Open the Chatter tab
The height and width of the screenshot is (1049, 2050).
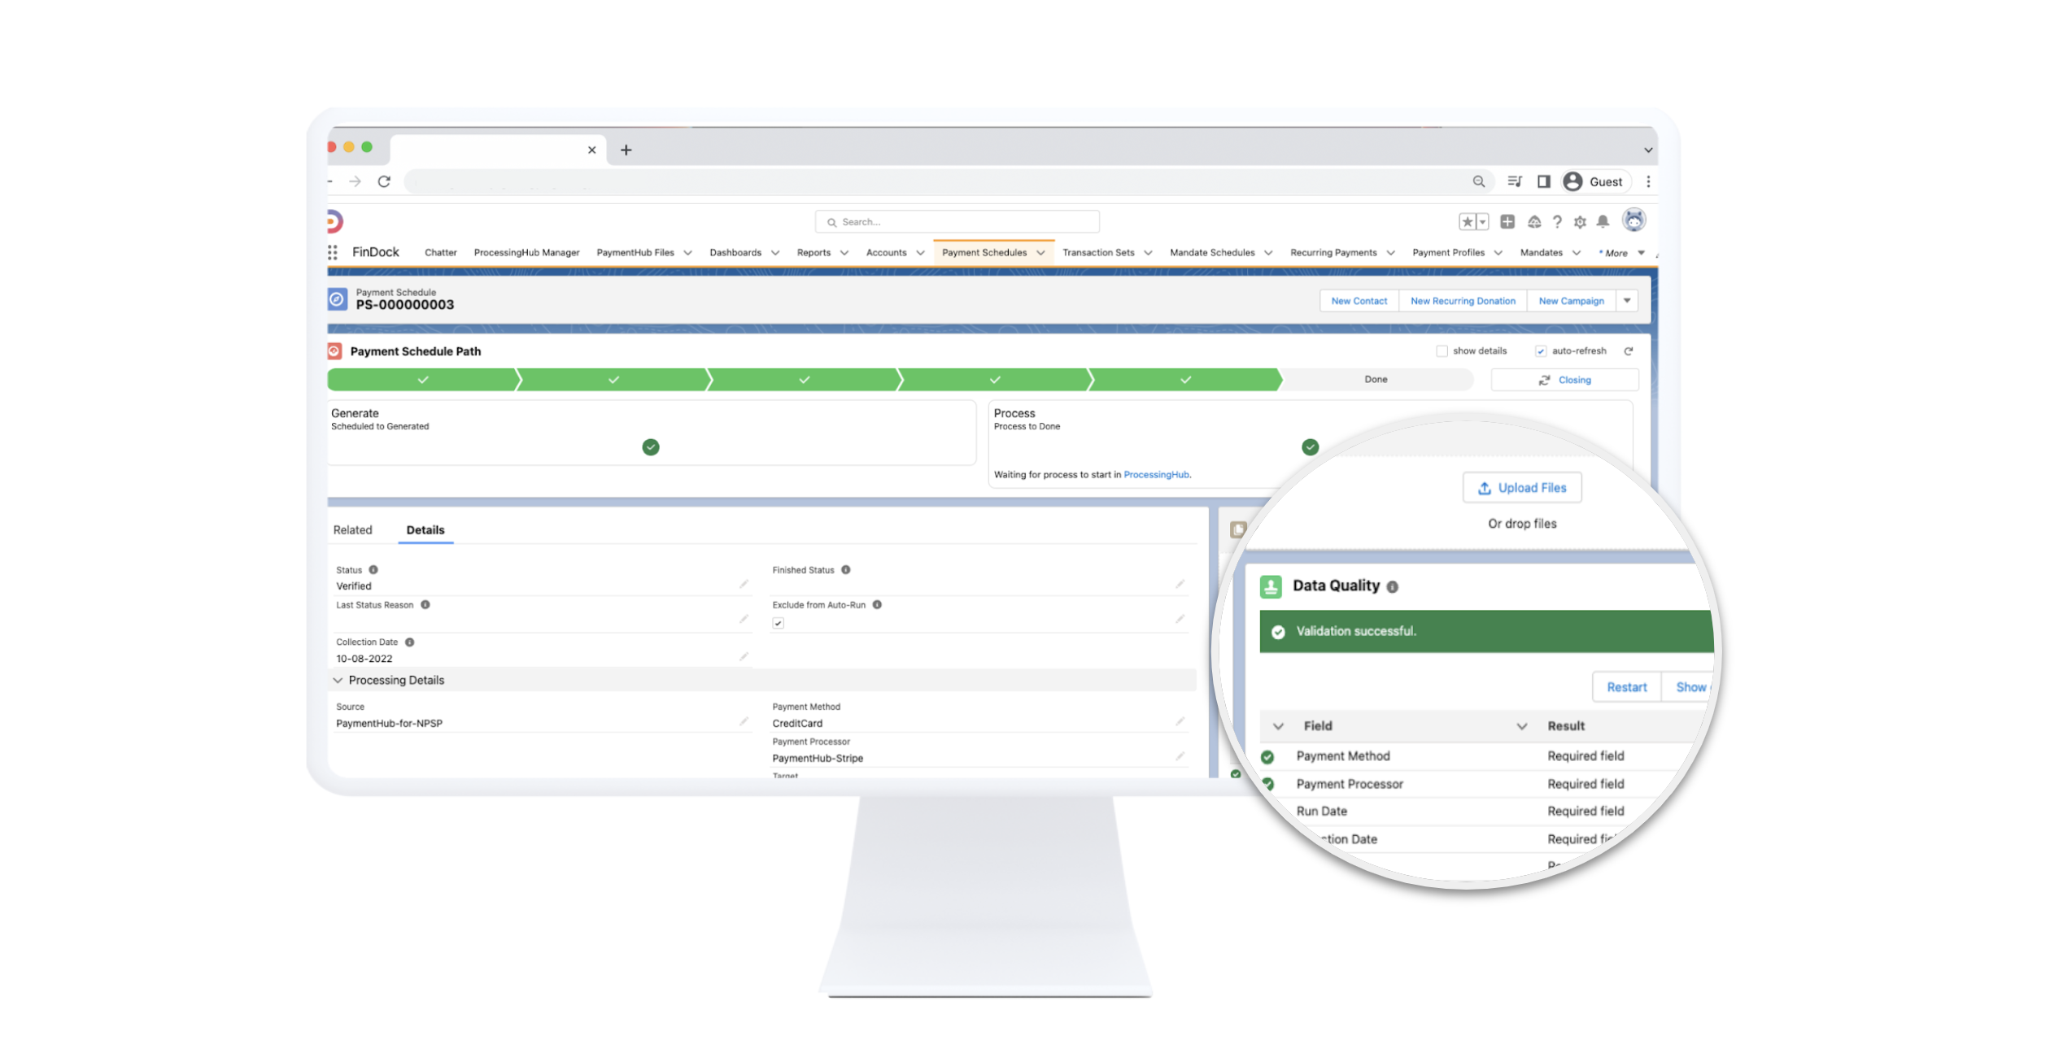pyautogui.click(x=440, y=253)
